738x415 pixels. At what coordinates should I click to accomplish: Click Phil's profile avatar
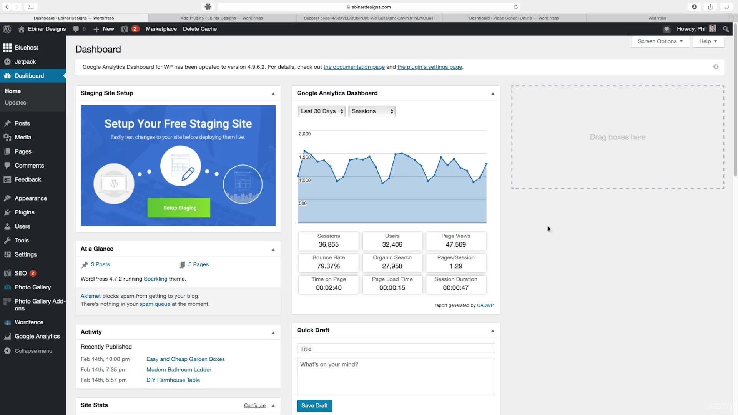pos(713,29)
